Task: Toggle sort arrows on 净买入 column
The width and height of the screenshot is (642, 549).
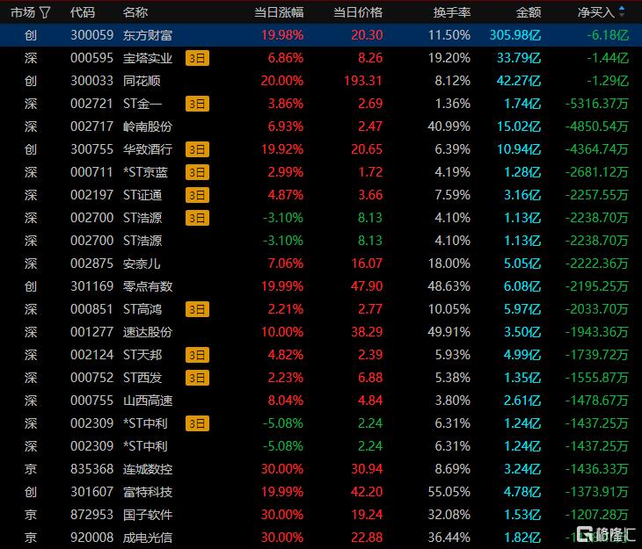Action: point(622,12)
